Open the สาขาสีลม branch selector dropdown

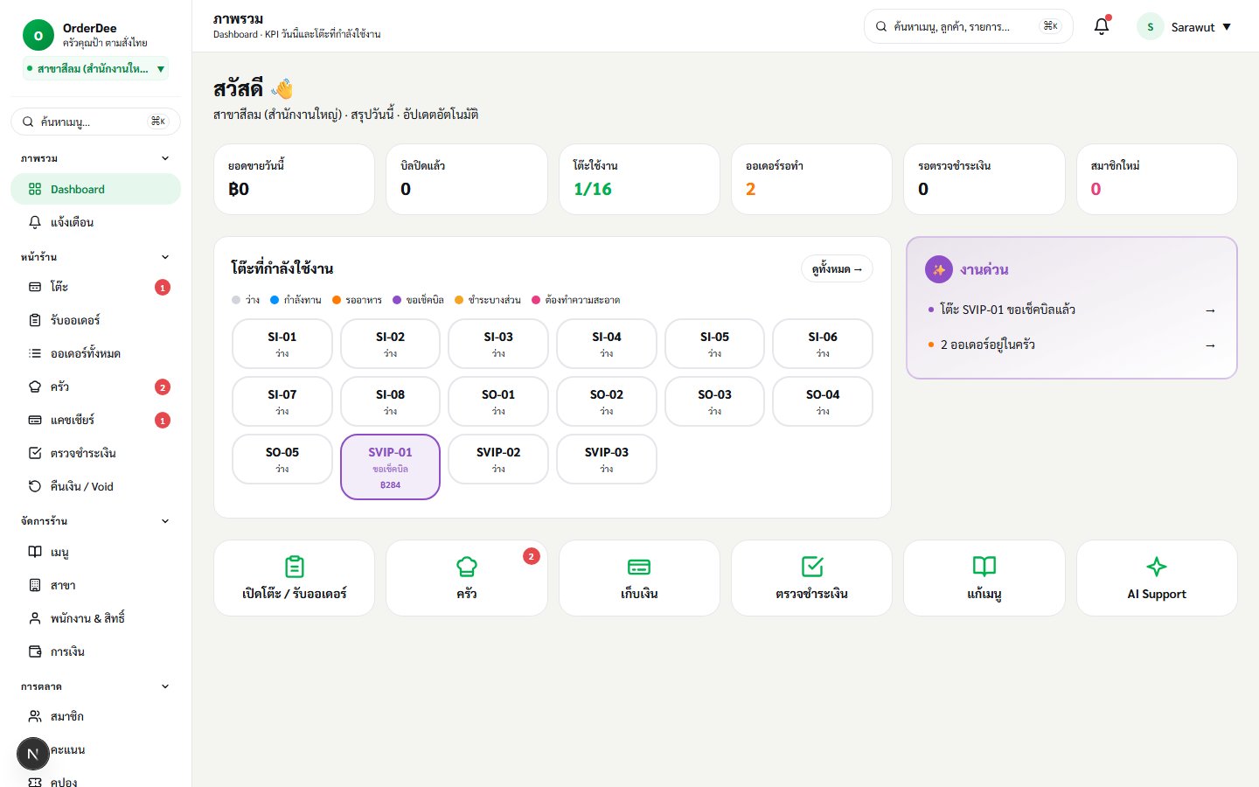coord(96,68)
